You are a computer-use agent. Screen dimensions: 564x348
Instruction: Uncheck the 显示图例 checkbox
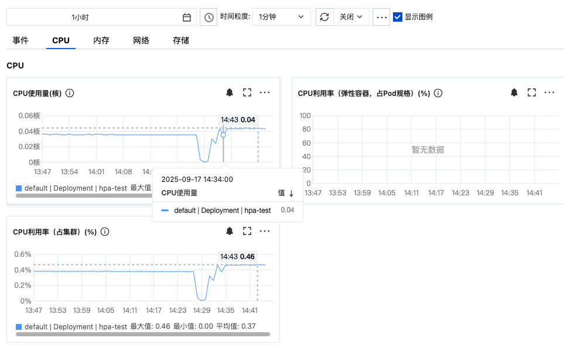point(398,17)
